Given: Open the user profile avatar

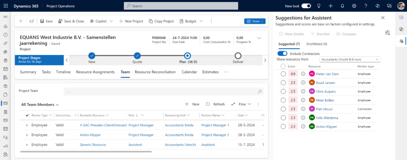Looking at the screenshot, I should [x=401, y=6].
